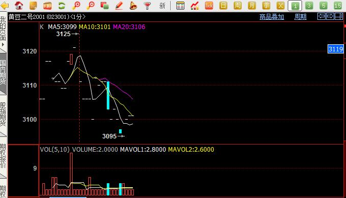Select the 15-minute period button
This screenshot has height=198, width=346.
(338, 6)
